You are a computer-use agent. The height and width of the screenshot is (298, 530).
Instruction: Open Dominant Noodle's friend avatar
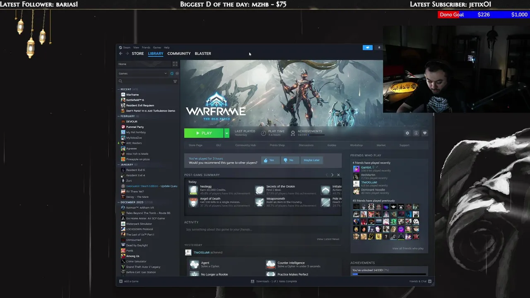(x=356, y=191)
